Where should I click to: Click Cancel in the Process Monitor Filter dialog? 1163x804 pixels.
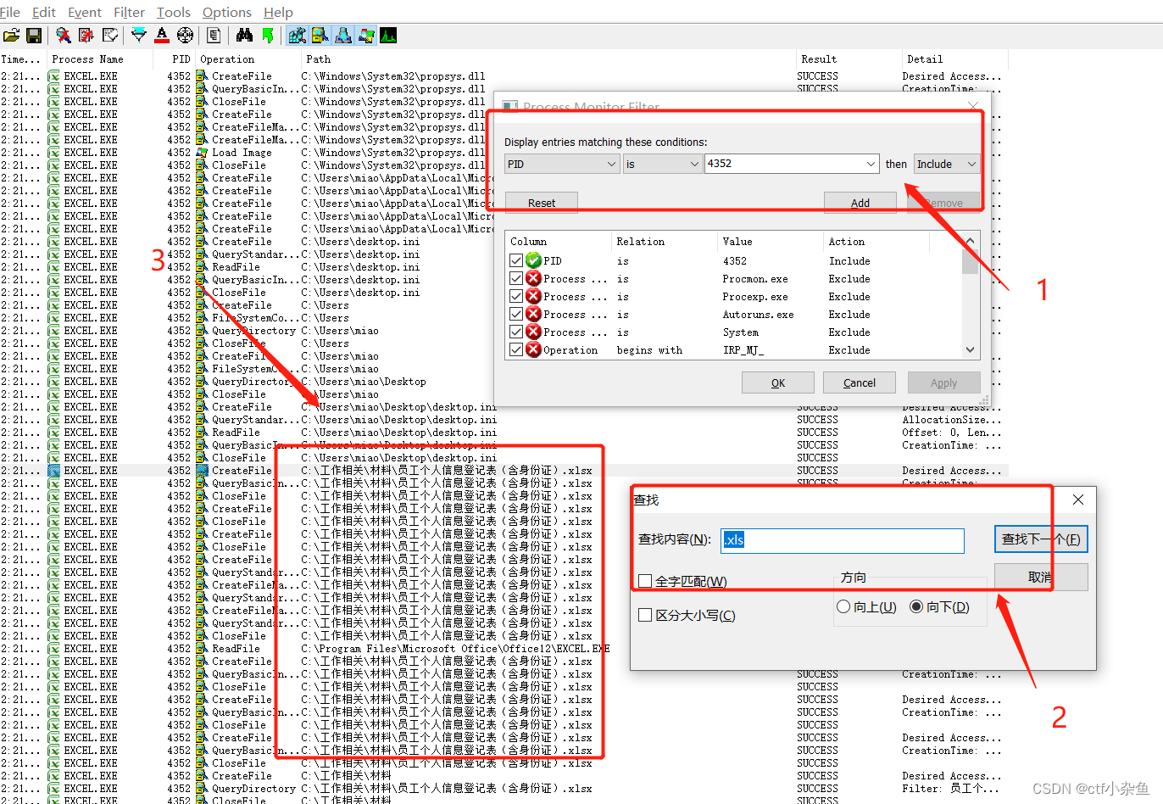[x=860, y=382]
